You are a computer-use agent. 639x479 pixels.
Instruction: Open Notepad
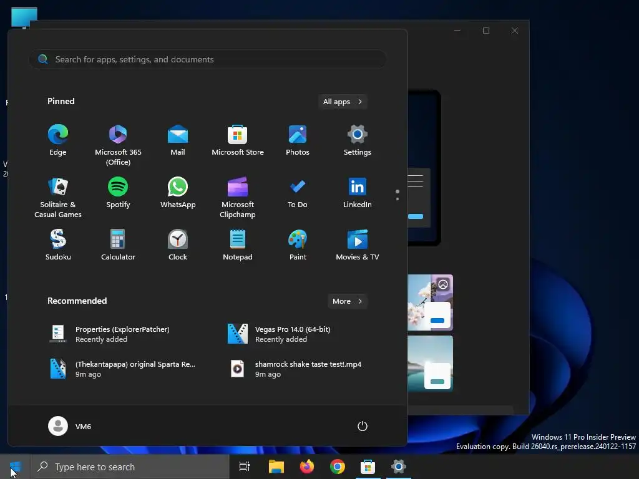pos(238,245)
